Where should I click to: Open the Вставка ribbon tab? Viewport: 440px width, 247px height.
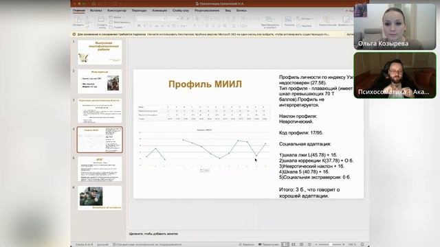[x=96, y=10]
